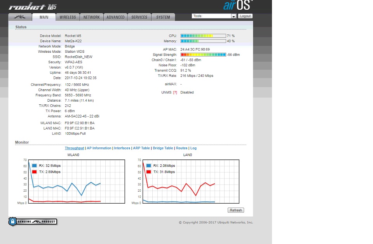Click the signal value -56 dBm
The height and width of the screenshot is (244, 373).
234,55
